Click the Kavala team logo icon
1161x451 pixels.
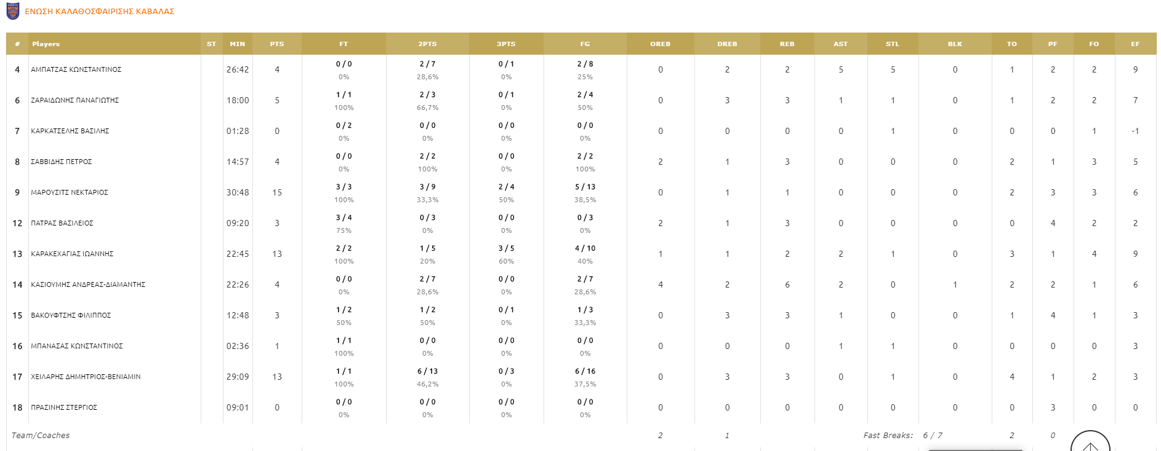pos(12,11)
